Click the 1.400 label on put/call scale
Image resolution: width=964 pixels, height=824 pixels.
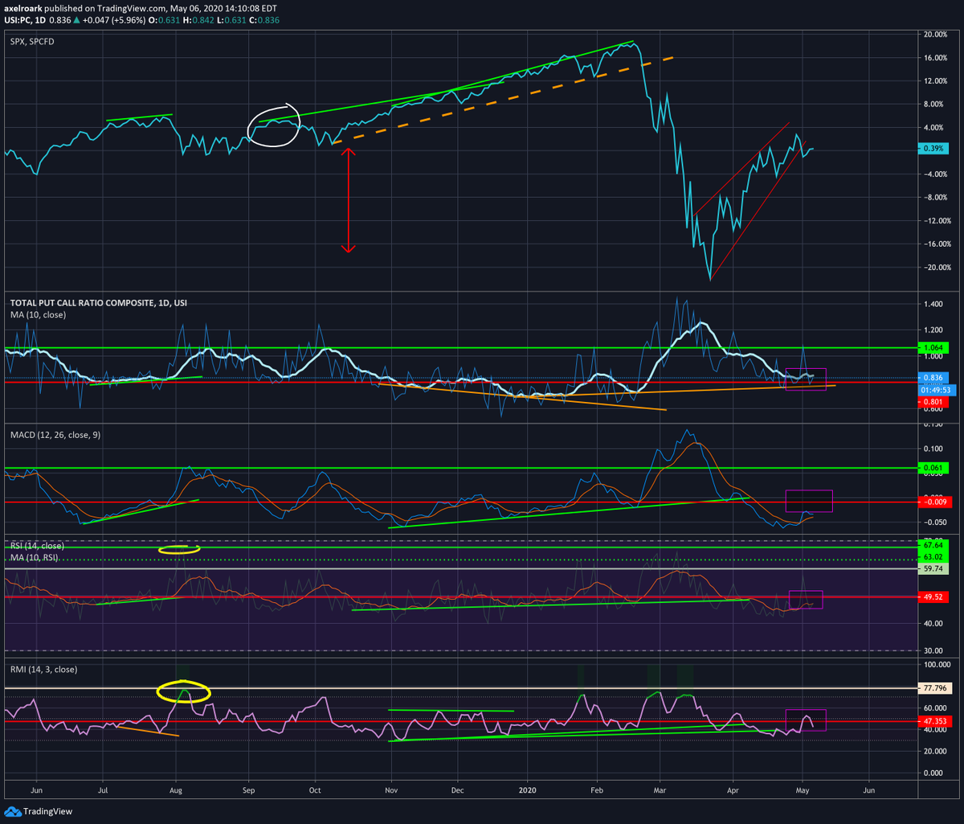coord(933,305)
